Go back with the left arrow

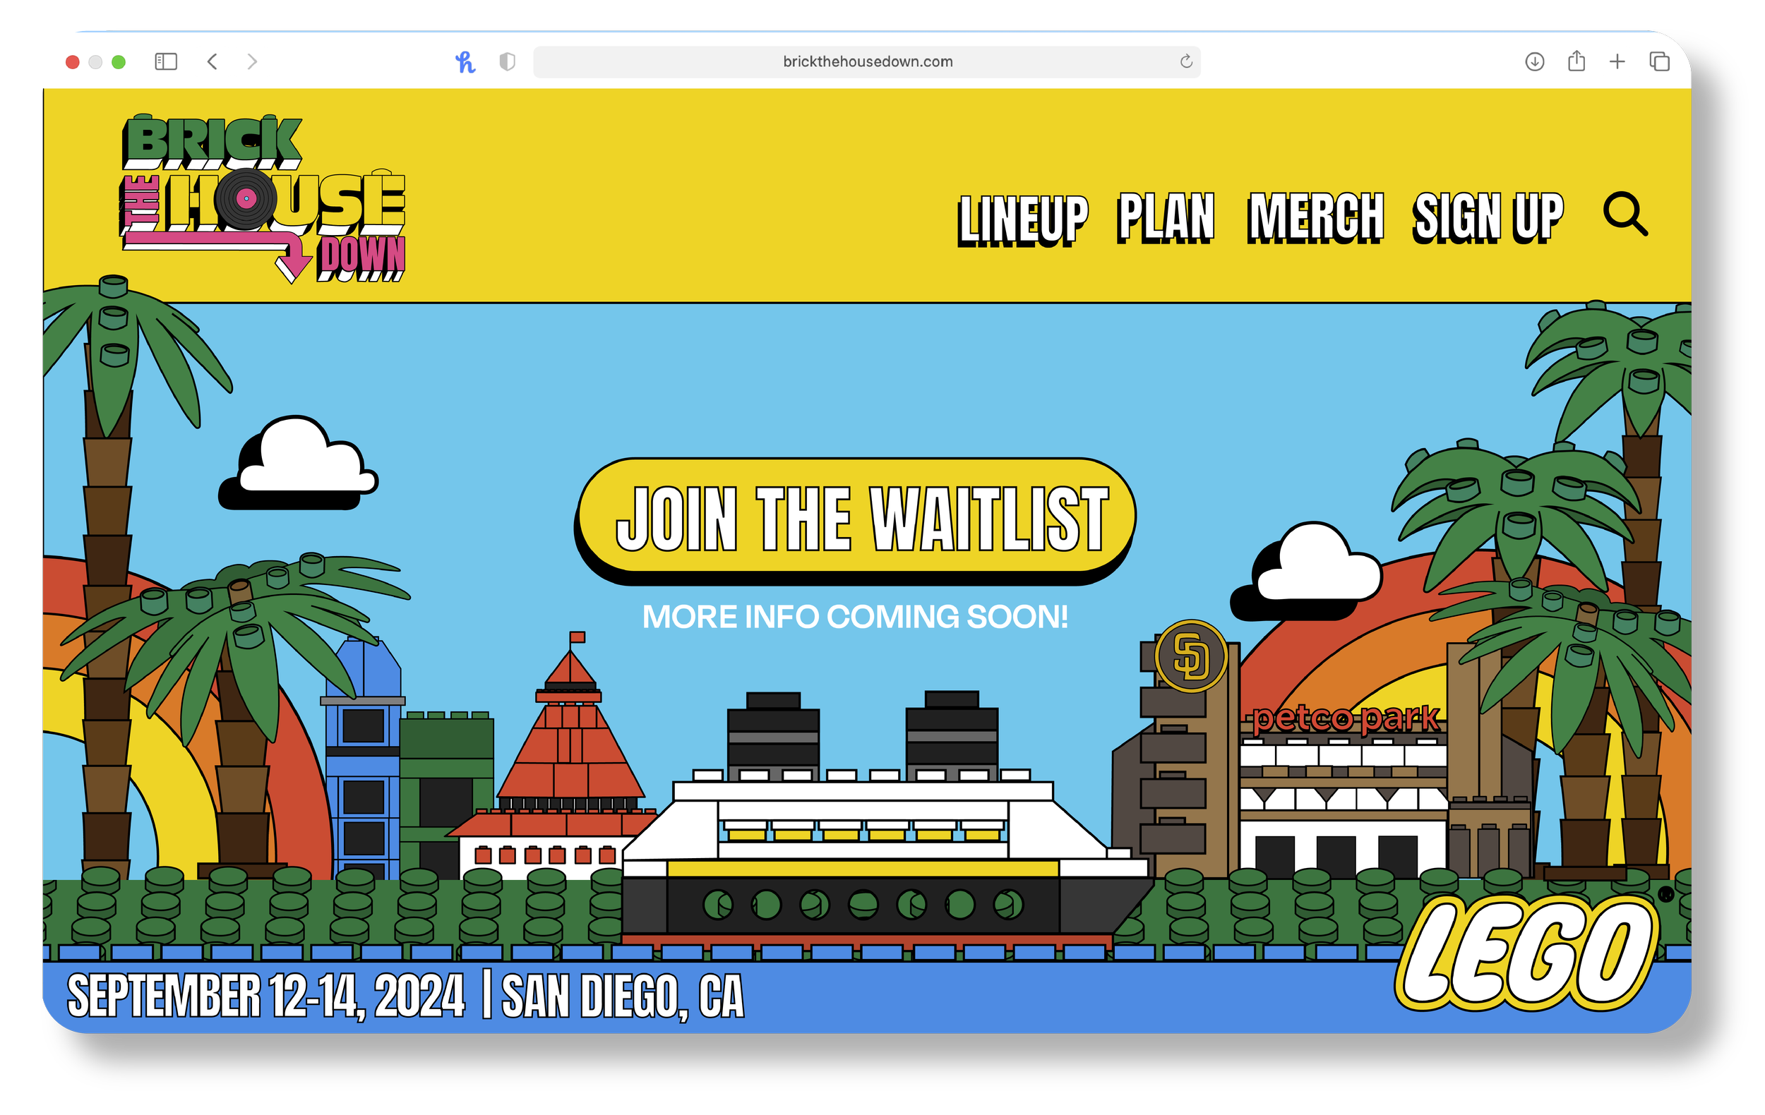(213, 61)
